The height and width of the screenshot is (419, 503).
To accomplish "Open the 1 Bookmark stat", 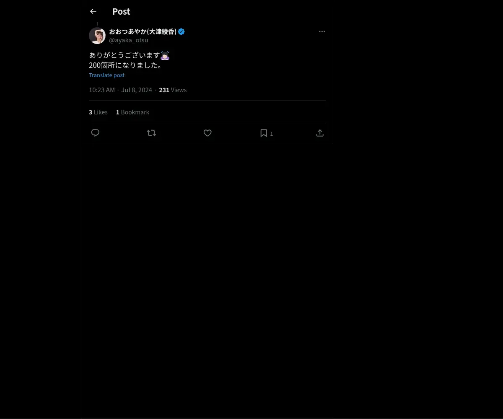I will click(132, 112).
